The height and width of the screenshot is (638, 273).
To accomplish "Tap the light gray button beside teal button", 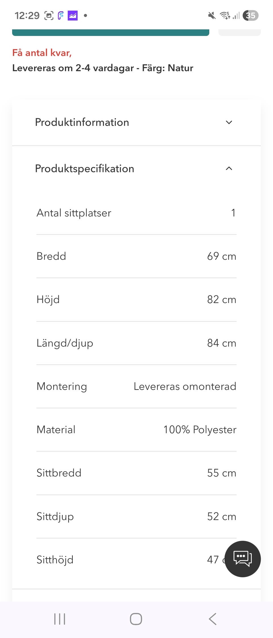I will [x=239, y=32].
